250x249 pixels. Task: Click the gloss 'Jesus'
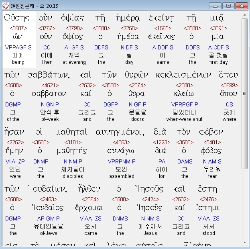click(150, 233)
